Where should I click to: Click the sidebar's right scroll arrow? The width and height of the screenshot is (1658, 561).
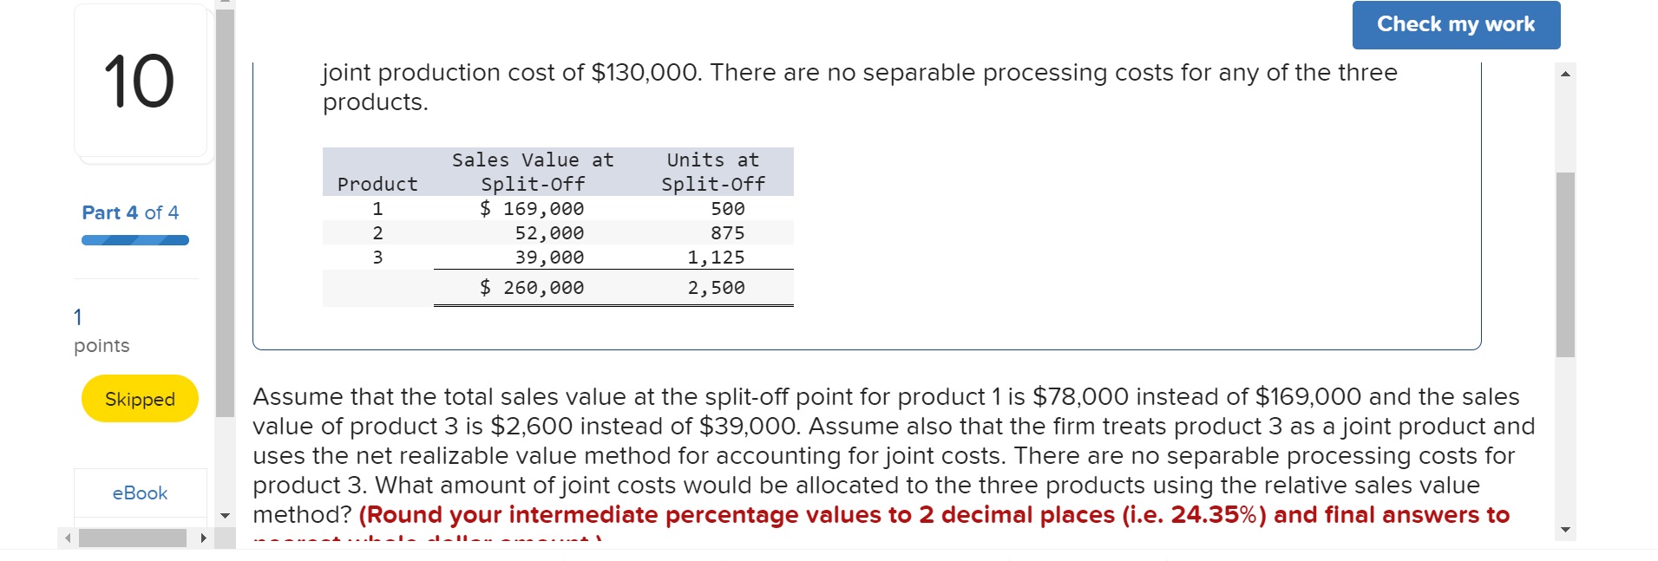point(201,538)
